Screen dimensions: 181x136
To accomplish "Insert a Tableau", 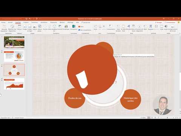I will pyautogui.click(x=20, y=28).
